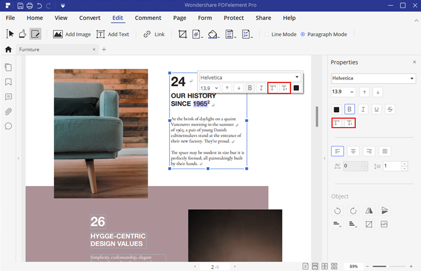This screenshot has height=271, width=421.
Task: Toggle Bold in floating toolbar
Action: (x=249, y=88)
